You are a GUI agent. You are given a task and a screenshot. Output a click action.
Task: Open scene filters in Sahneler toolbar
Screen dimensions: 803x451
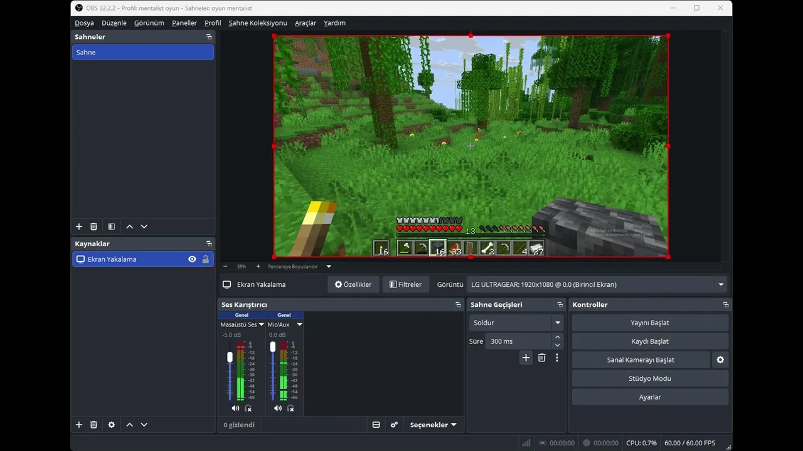point(111,227)
